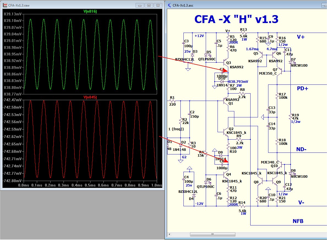
Task: Click the 839.13mV axis value in top plot
Action: 12,14
